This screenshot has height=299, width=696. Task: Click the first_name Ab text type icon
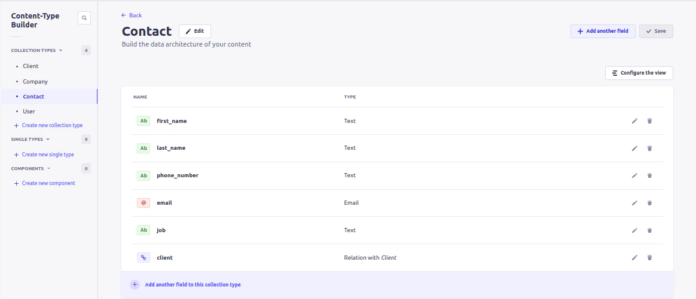[144, 121]
